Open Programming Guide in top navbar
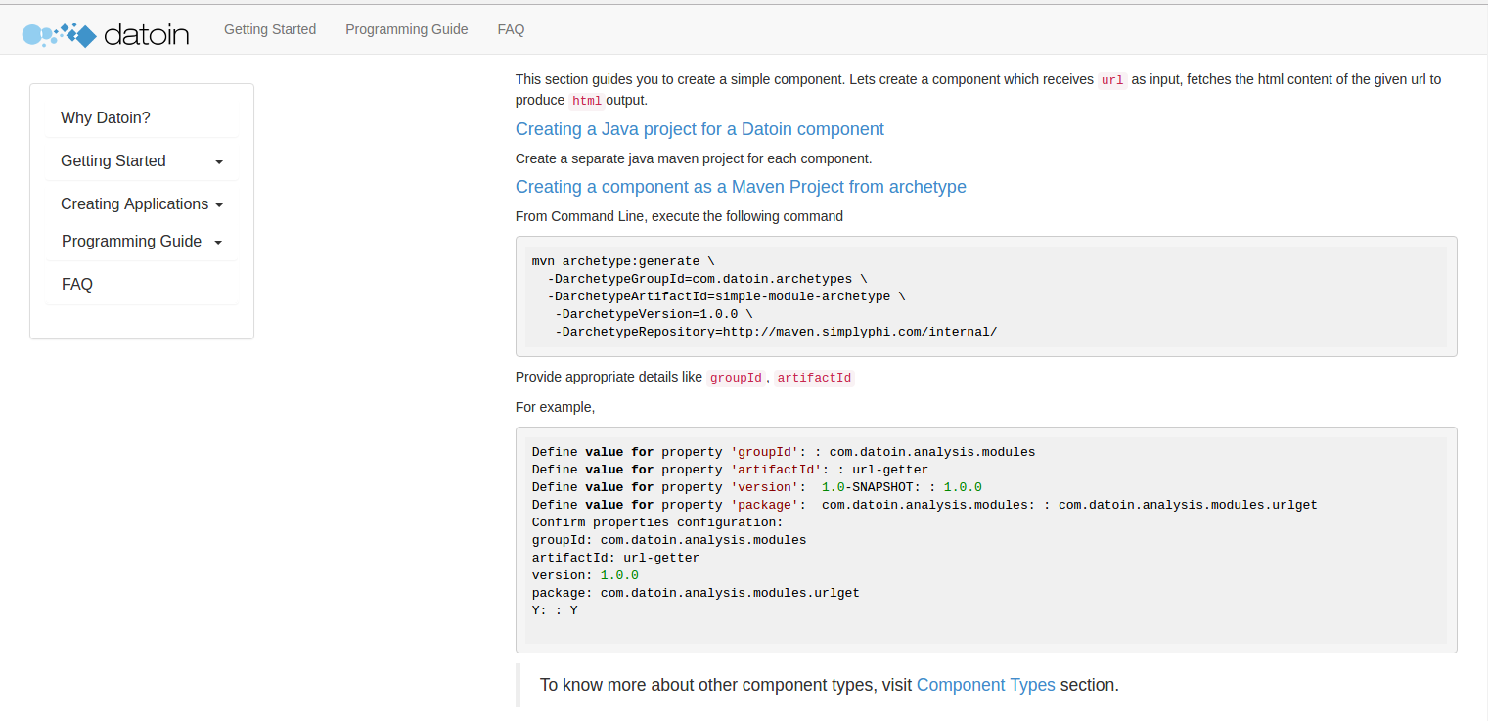Image resolution: width=1488 pixels, height=721 pixels. (x=407, y=29)
